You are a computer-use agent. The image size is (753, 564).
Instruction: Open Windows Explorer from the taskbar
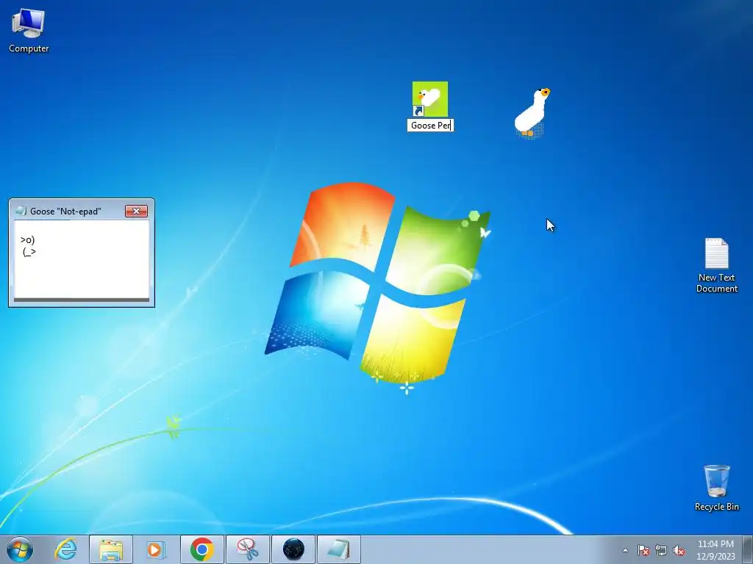[110, 549]
